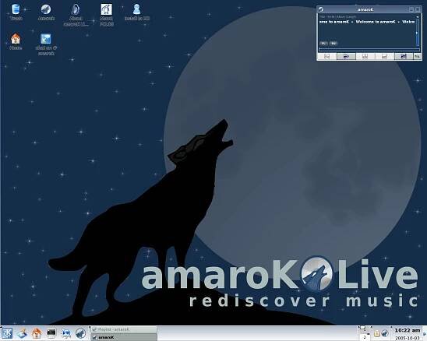The height and width of the screenshot is (341, 427).
Task: Open the KDE K menu
Action: [x=7, y=333]
